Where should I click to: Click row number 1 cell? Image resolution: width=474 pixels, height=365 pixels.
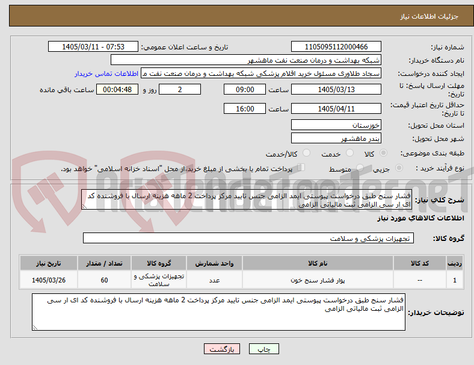tap(454, 280)
